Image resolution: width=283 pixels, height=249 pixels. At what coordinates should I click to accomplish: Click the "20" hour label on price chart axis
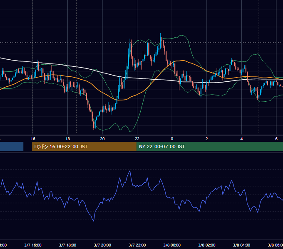coord(102,139)
